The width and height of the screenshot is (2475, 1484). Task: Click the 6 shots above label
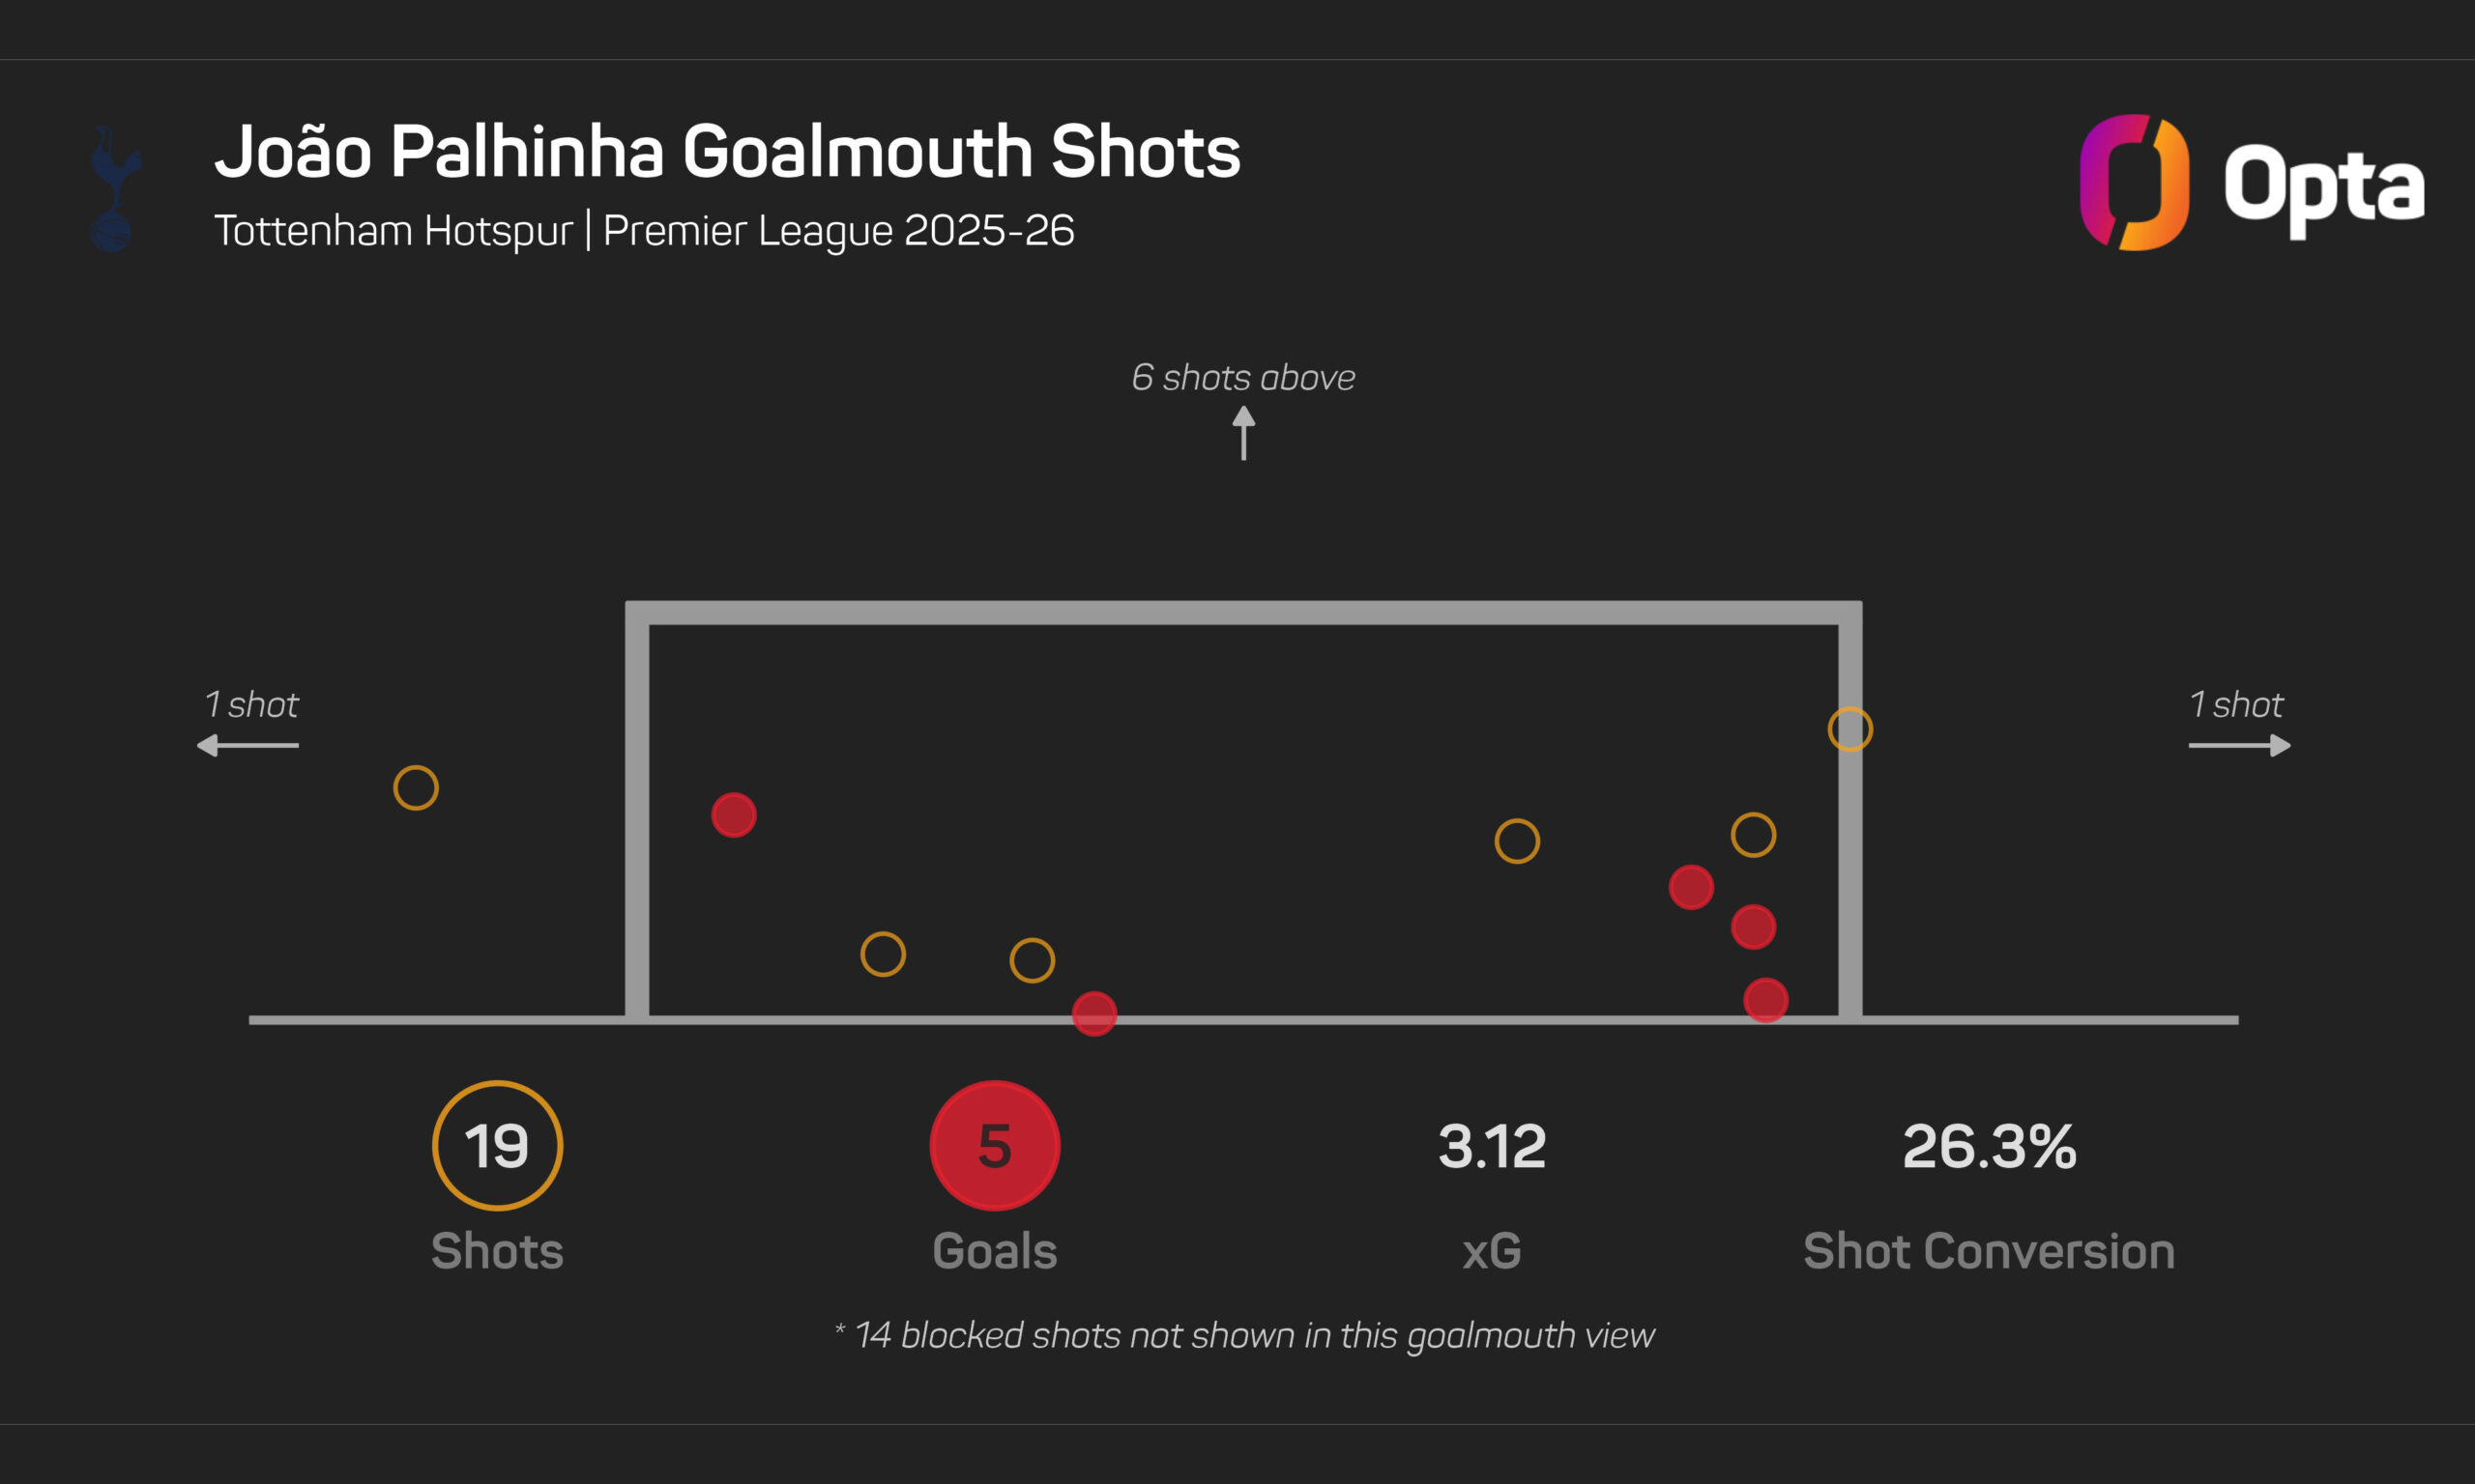click(x=1243, y=377)
